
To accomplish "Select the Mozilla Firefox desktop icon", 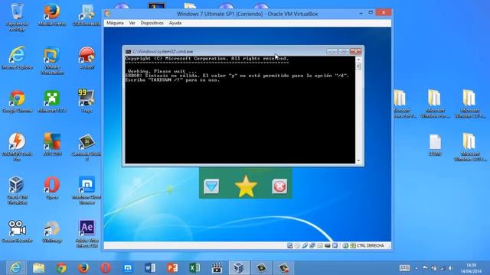I will [x=52, y=15].
